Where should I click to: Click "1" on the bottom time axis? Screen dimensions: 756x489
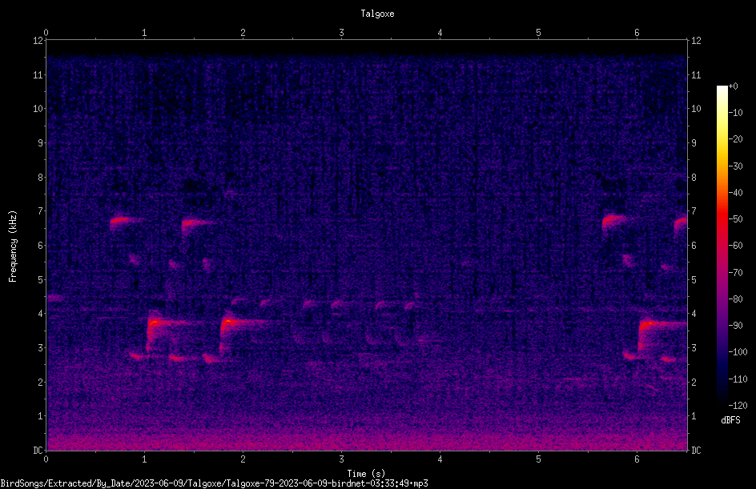[x=144, y=459]
